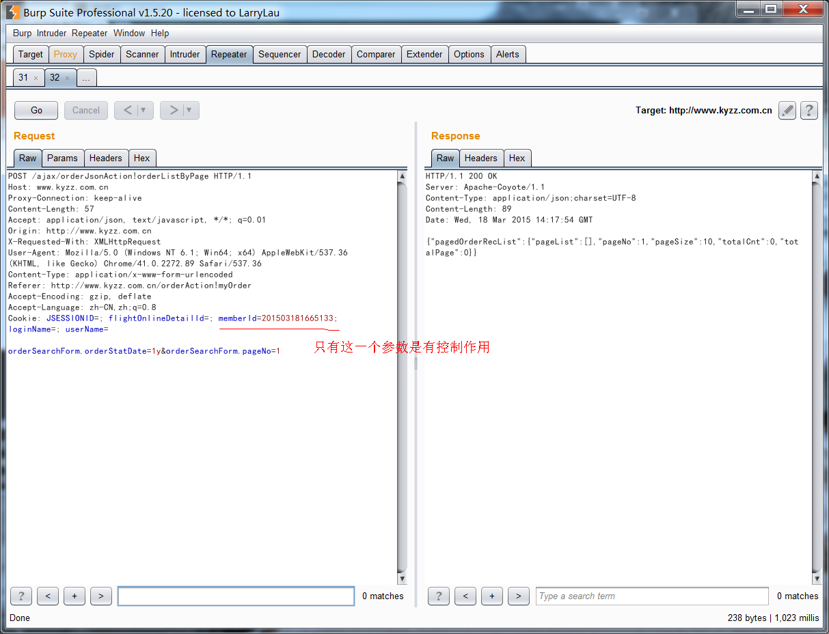
Task: Open the Intruder menu
Action: click(x=52, y=33)
